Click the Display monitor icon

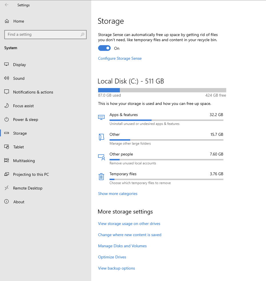pyautogui.click(x=7, y=65)
